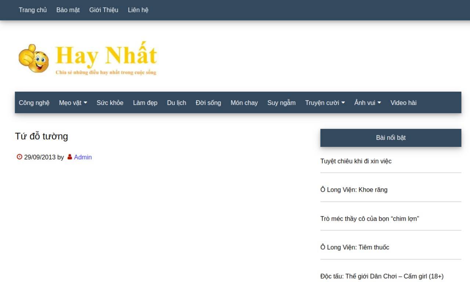The width and height of the screenshot is (470, 282).
Task: Go to the Làm đẹp category
Action: [x=145, y=103]
